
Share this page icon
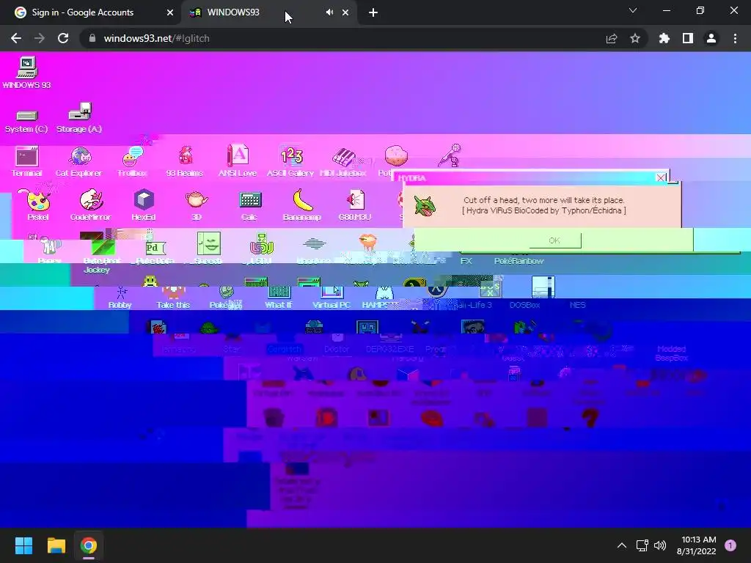(x=612, y=38)
